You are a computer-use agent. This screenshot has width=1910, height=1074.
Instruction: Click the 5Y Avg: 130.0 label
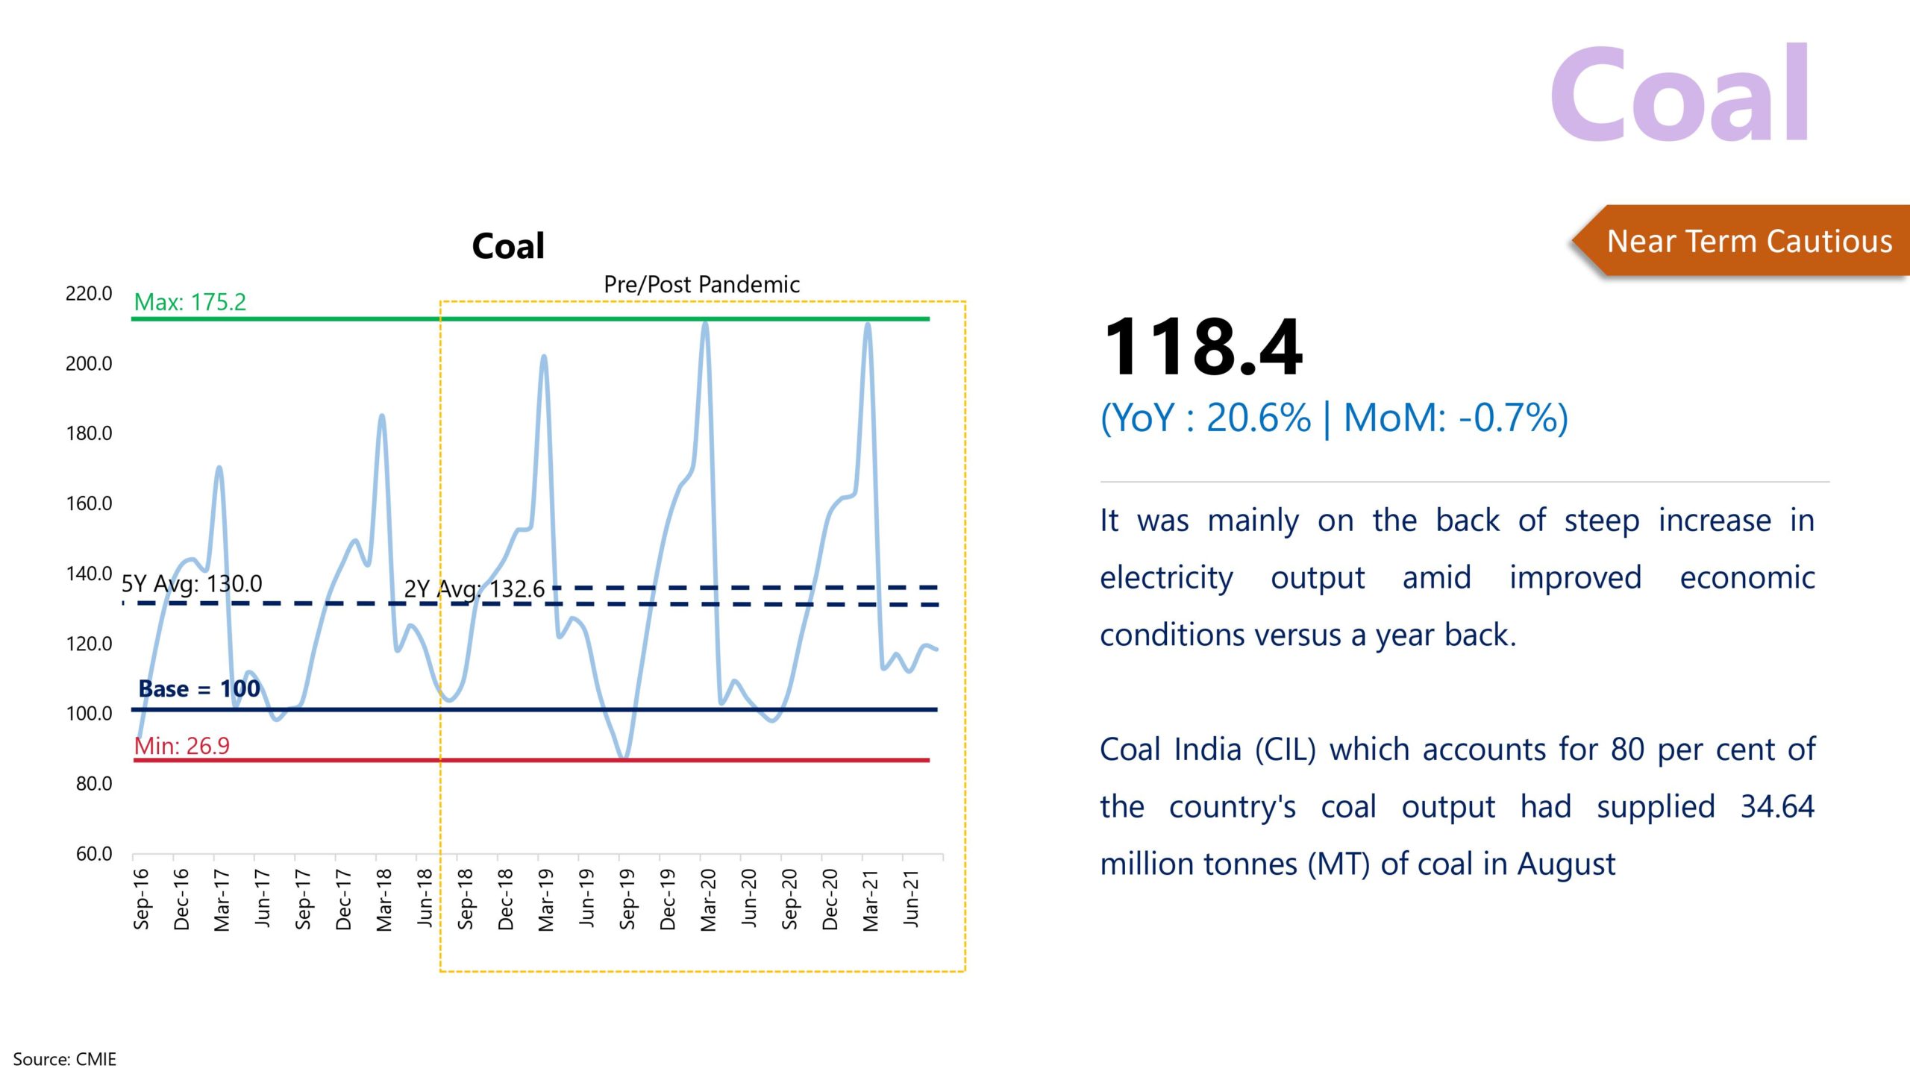pyautogui.click(x=192, y=584)
